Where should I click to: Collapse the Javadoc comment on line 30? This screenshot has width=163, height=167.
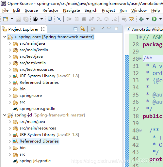[x=140, y=59]
